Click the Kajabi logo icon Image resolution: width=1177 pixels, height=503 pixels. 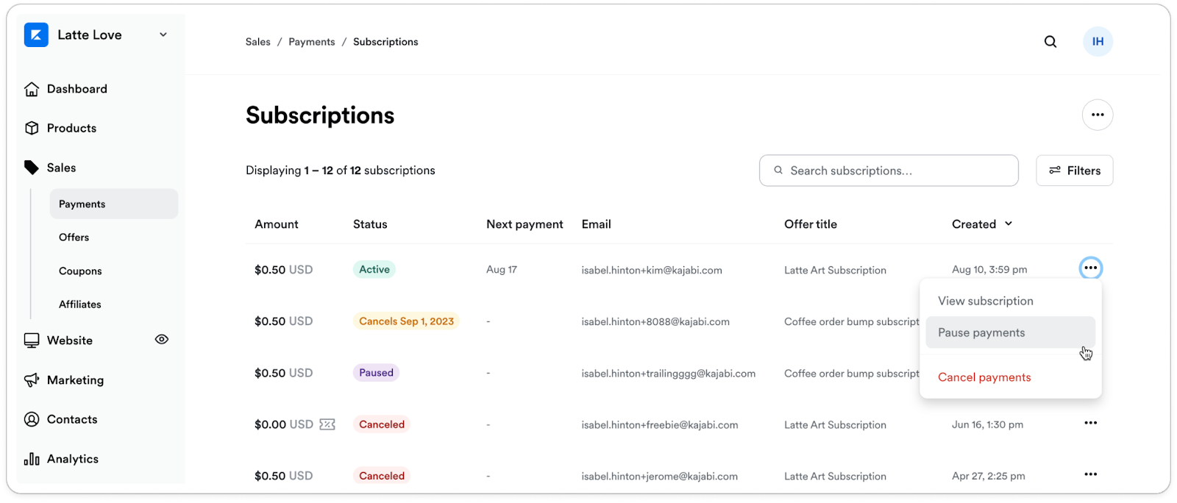click(x=36, y=35)
